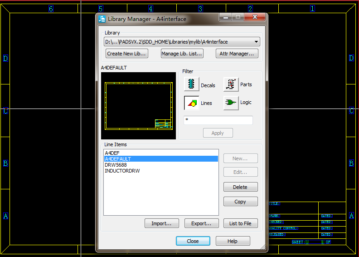Select INDUCTORDRW line item
This screenshot has height=257, width=359.
161,171
